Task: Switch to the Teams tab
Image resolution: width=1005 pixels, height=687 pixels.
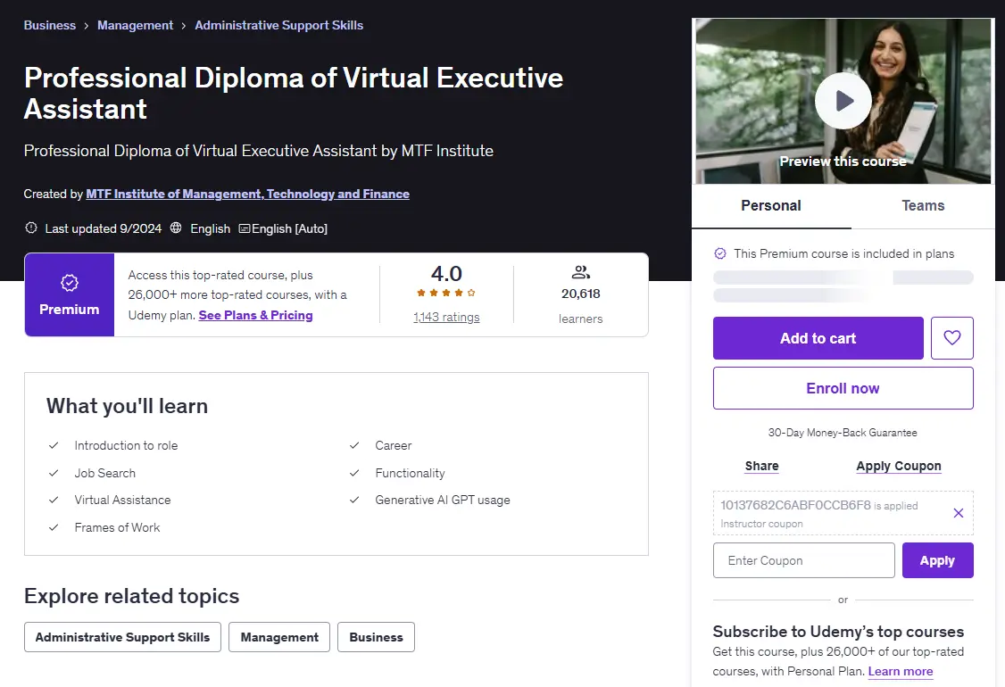Action: [923, 206]
